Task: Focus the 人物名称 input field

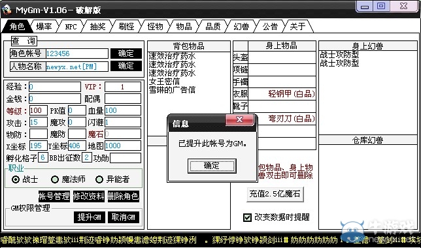Action: [x=77, y=67]
